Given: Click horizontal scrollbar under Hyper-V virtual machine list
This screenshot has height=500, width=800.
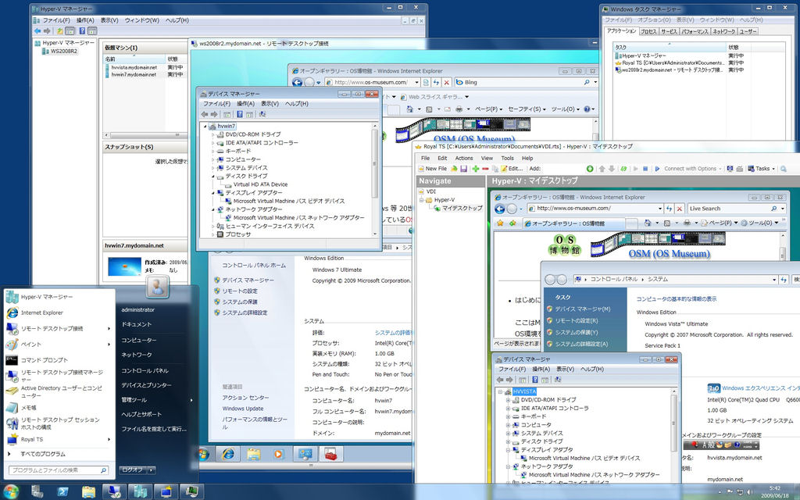Looking at the screenshot, I should pos(146,135).
